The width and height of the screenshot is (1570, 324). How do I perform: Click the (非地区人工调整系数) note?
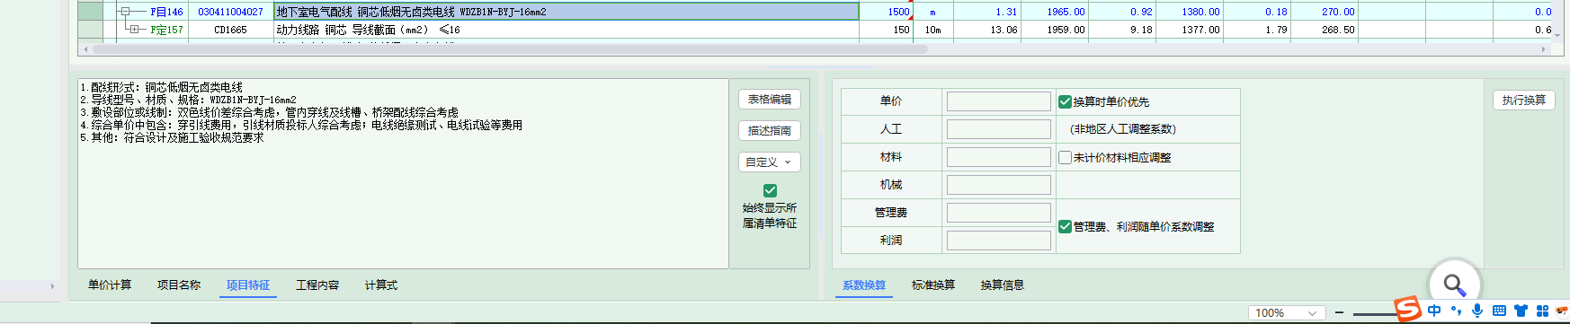click(1122, 129)
